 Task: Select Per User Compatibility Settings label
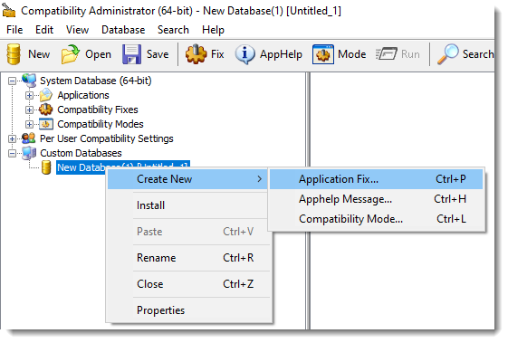coord(107,138)
